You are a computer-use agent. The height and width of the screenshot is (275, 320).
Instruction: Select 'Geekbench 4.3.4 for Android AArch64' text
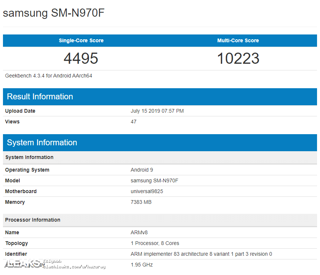click(49, 76)
